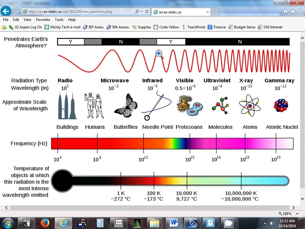
Task: Click the address bar URL field
Action: (78, 11)
